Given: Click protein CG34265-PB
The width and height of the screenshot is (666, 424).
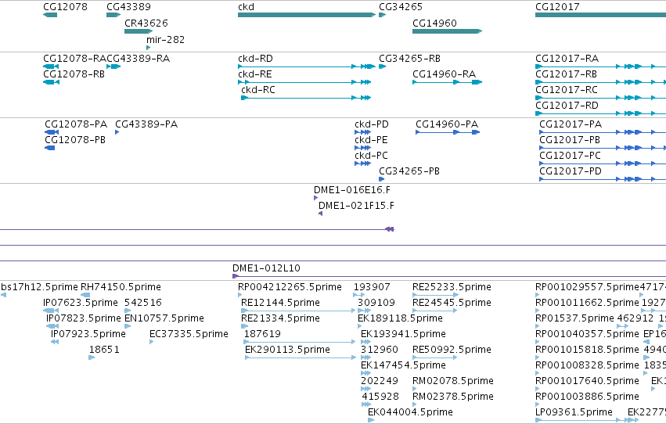Looking at the screenshot, I should click(409, 171).
